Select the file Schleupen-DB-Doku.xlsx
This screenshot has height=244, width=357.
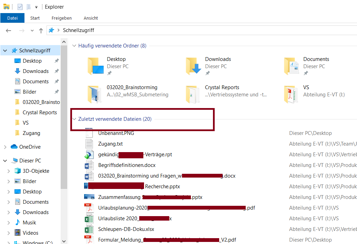coord(126,229)
